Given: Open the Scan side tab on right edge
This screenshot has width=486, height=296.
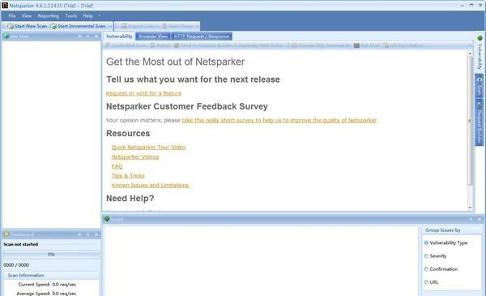Looking at the screenshot, I should 480,85.
